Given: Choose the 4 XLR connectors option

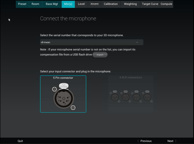Looking at the screenshot, I should [131, 93].
